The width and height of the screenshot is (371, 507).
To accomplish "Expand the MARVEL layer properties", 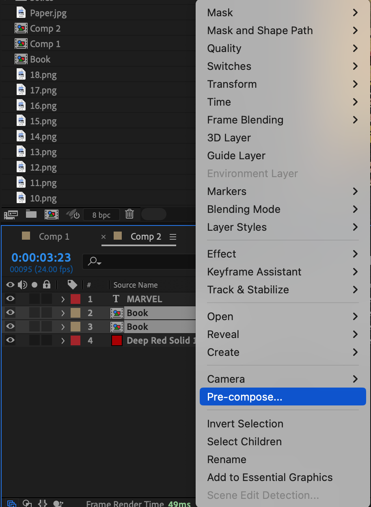I will (x=63, y=299).
